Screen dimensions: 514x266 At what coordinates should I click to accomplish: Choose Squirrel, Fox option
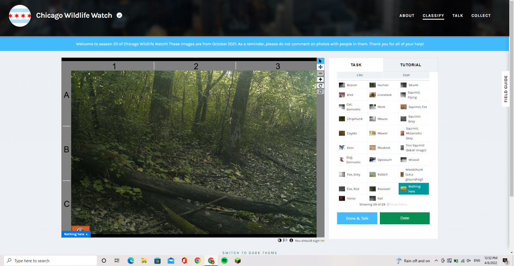click(x=414, y=107)
